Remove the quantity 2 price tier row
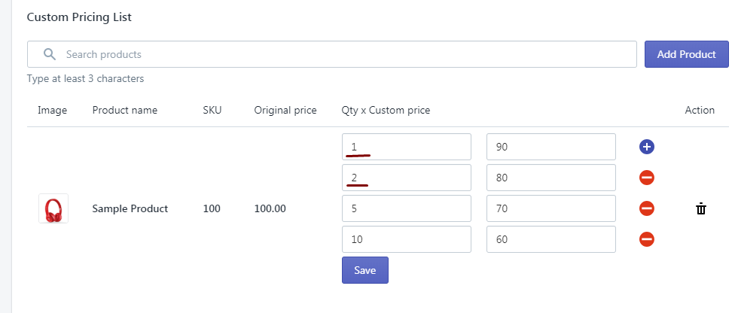 646,178
